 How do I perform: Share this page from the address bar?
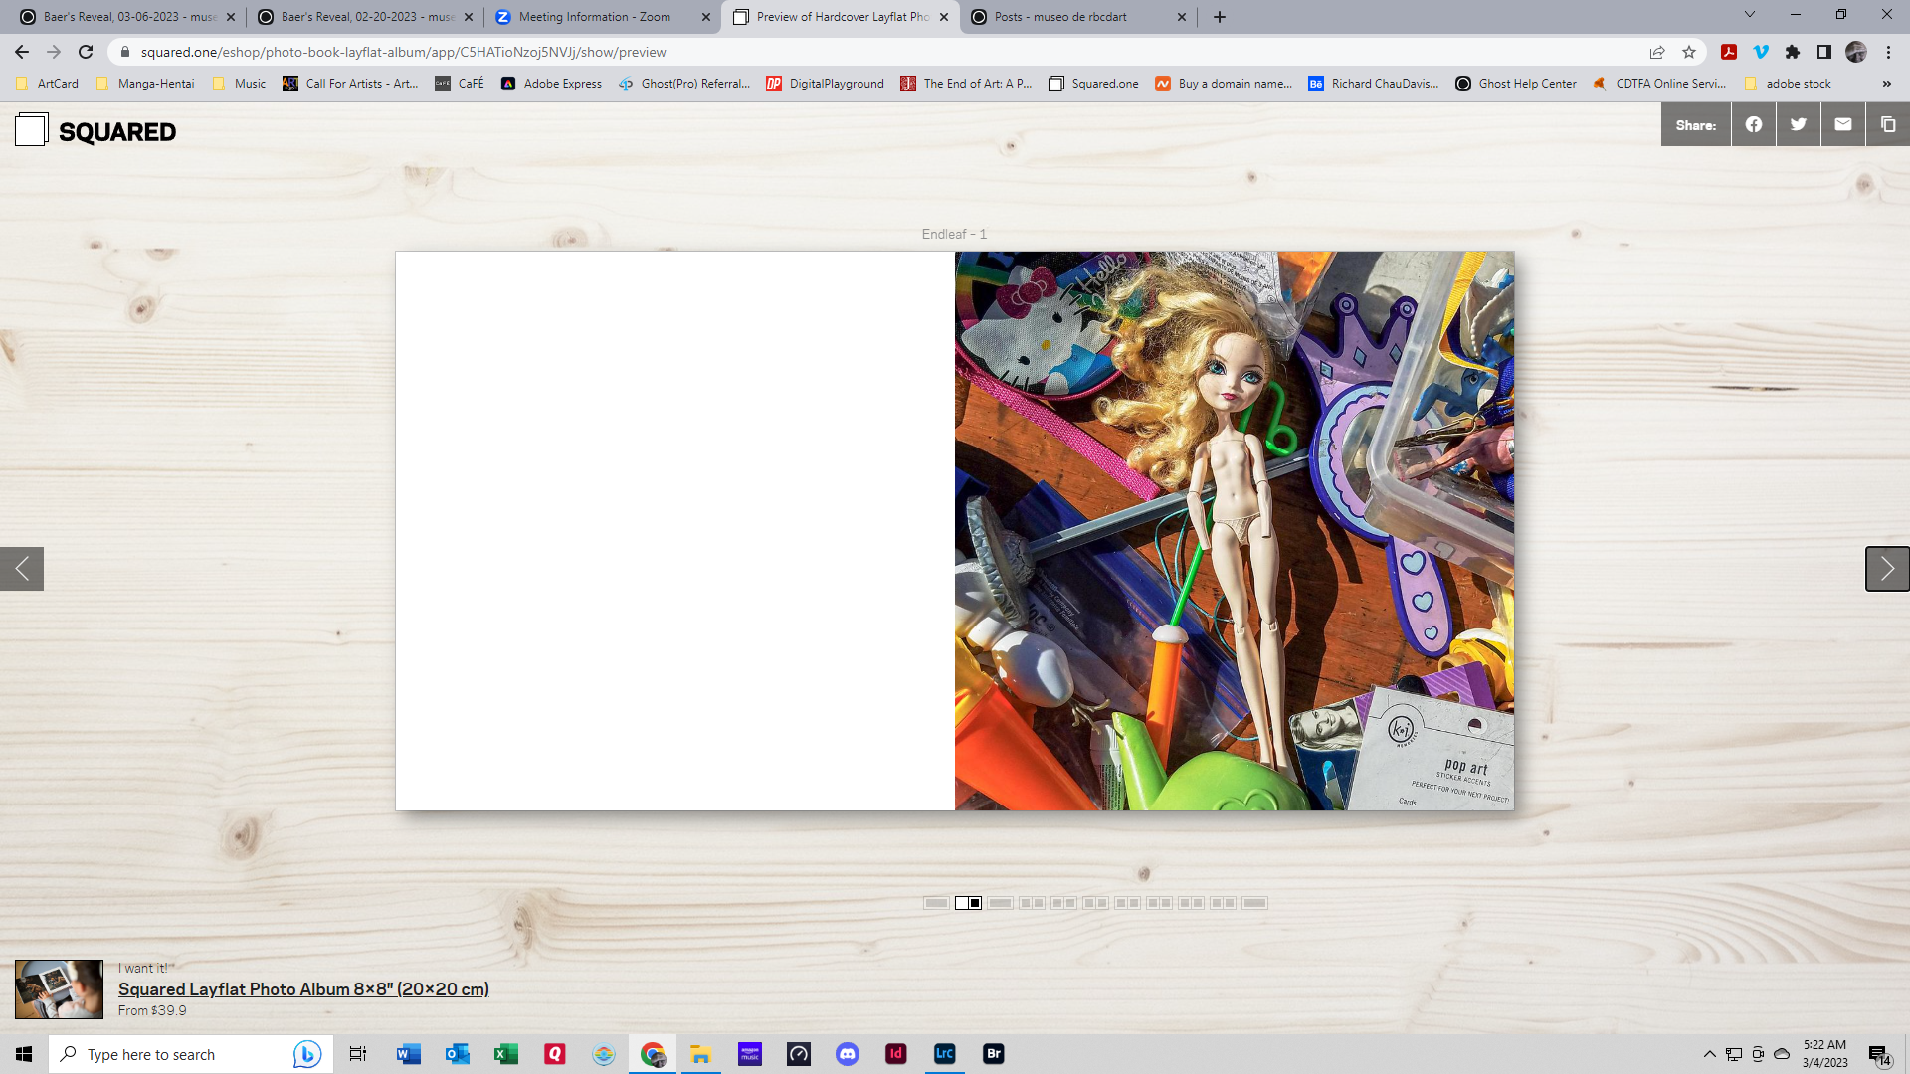[x=1657, y=52]
